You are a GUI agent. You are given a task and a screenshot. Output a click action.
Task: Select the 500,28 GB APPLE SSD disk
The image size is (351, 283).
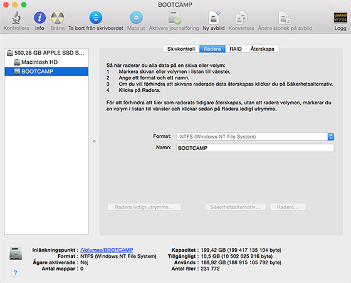[46, 53]
